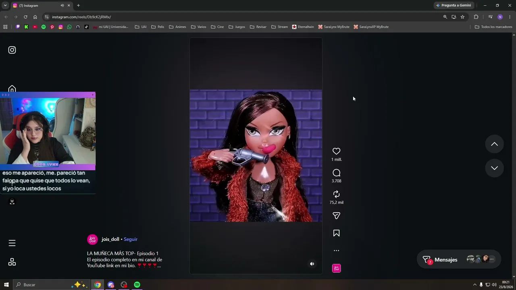Image resolution: width=516 pixels, height=290 pixels.
Task: Expand the Stream bookmarks folder
Action: pos(279,27)
